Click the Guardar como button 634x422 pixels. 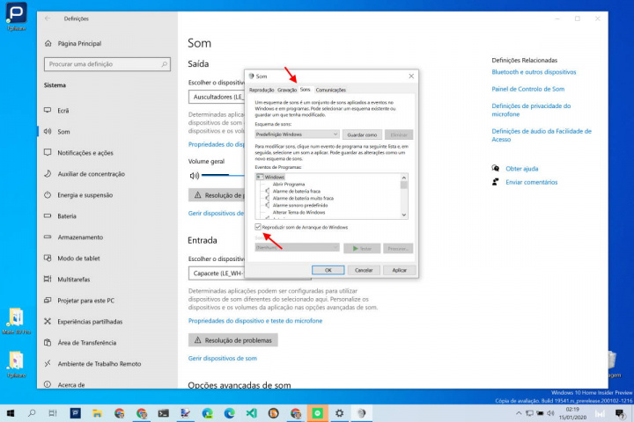(362, 134)
